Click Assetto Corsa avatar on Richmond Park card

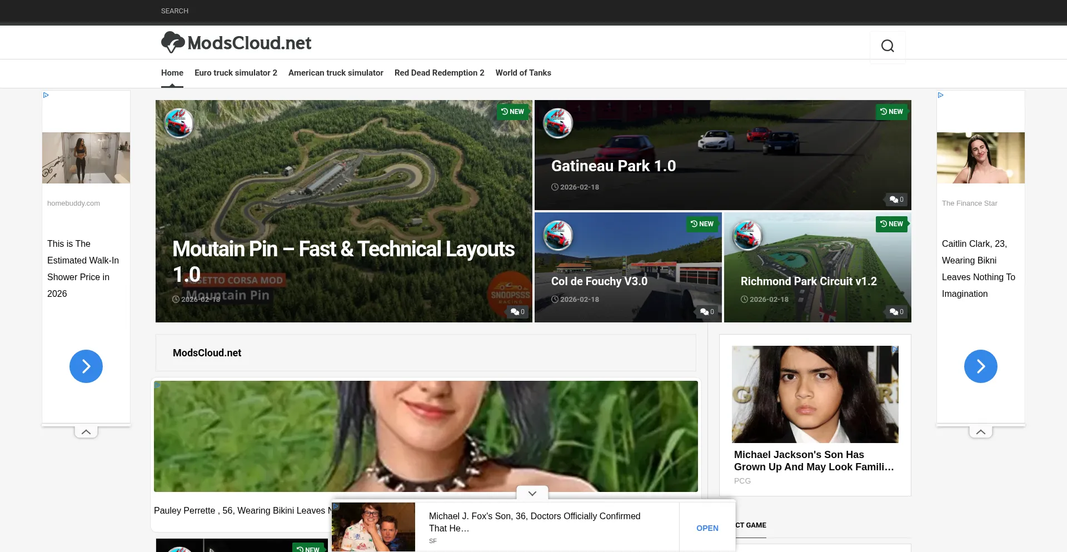(747, 235)
